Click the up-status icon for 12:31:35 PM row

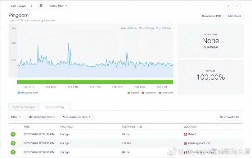coord(13,134)
